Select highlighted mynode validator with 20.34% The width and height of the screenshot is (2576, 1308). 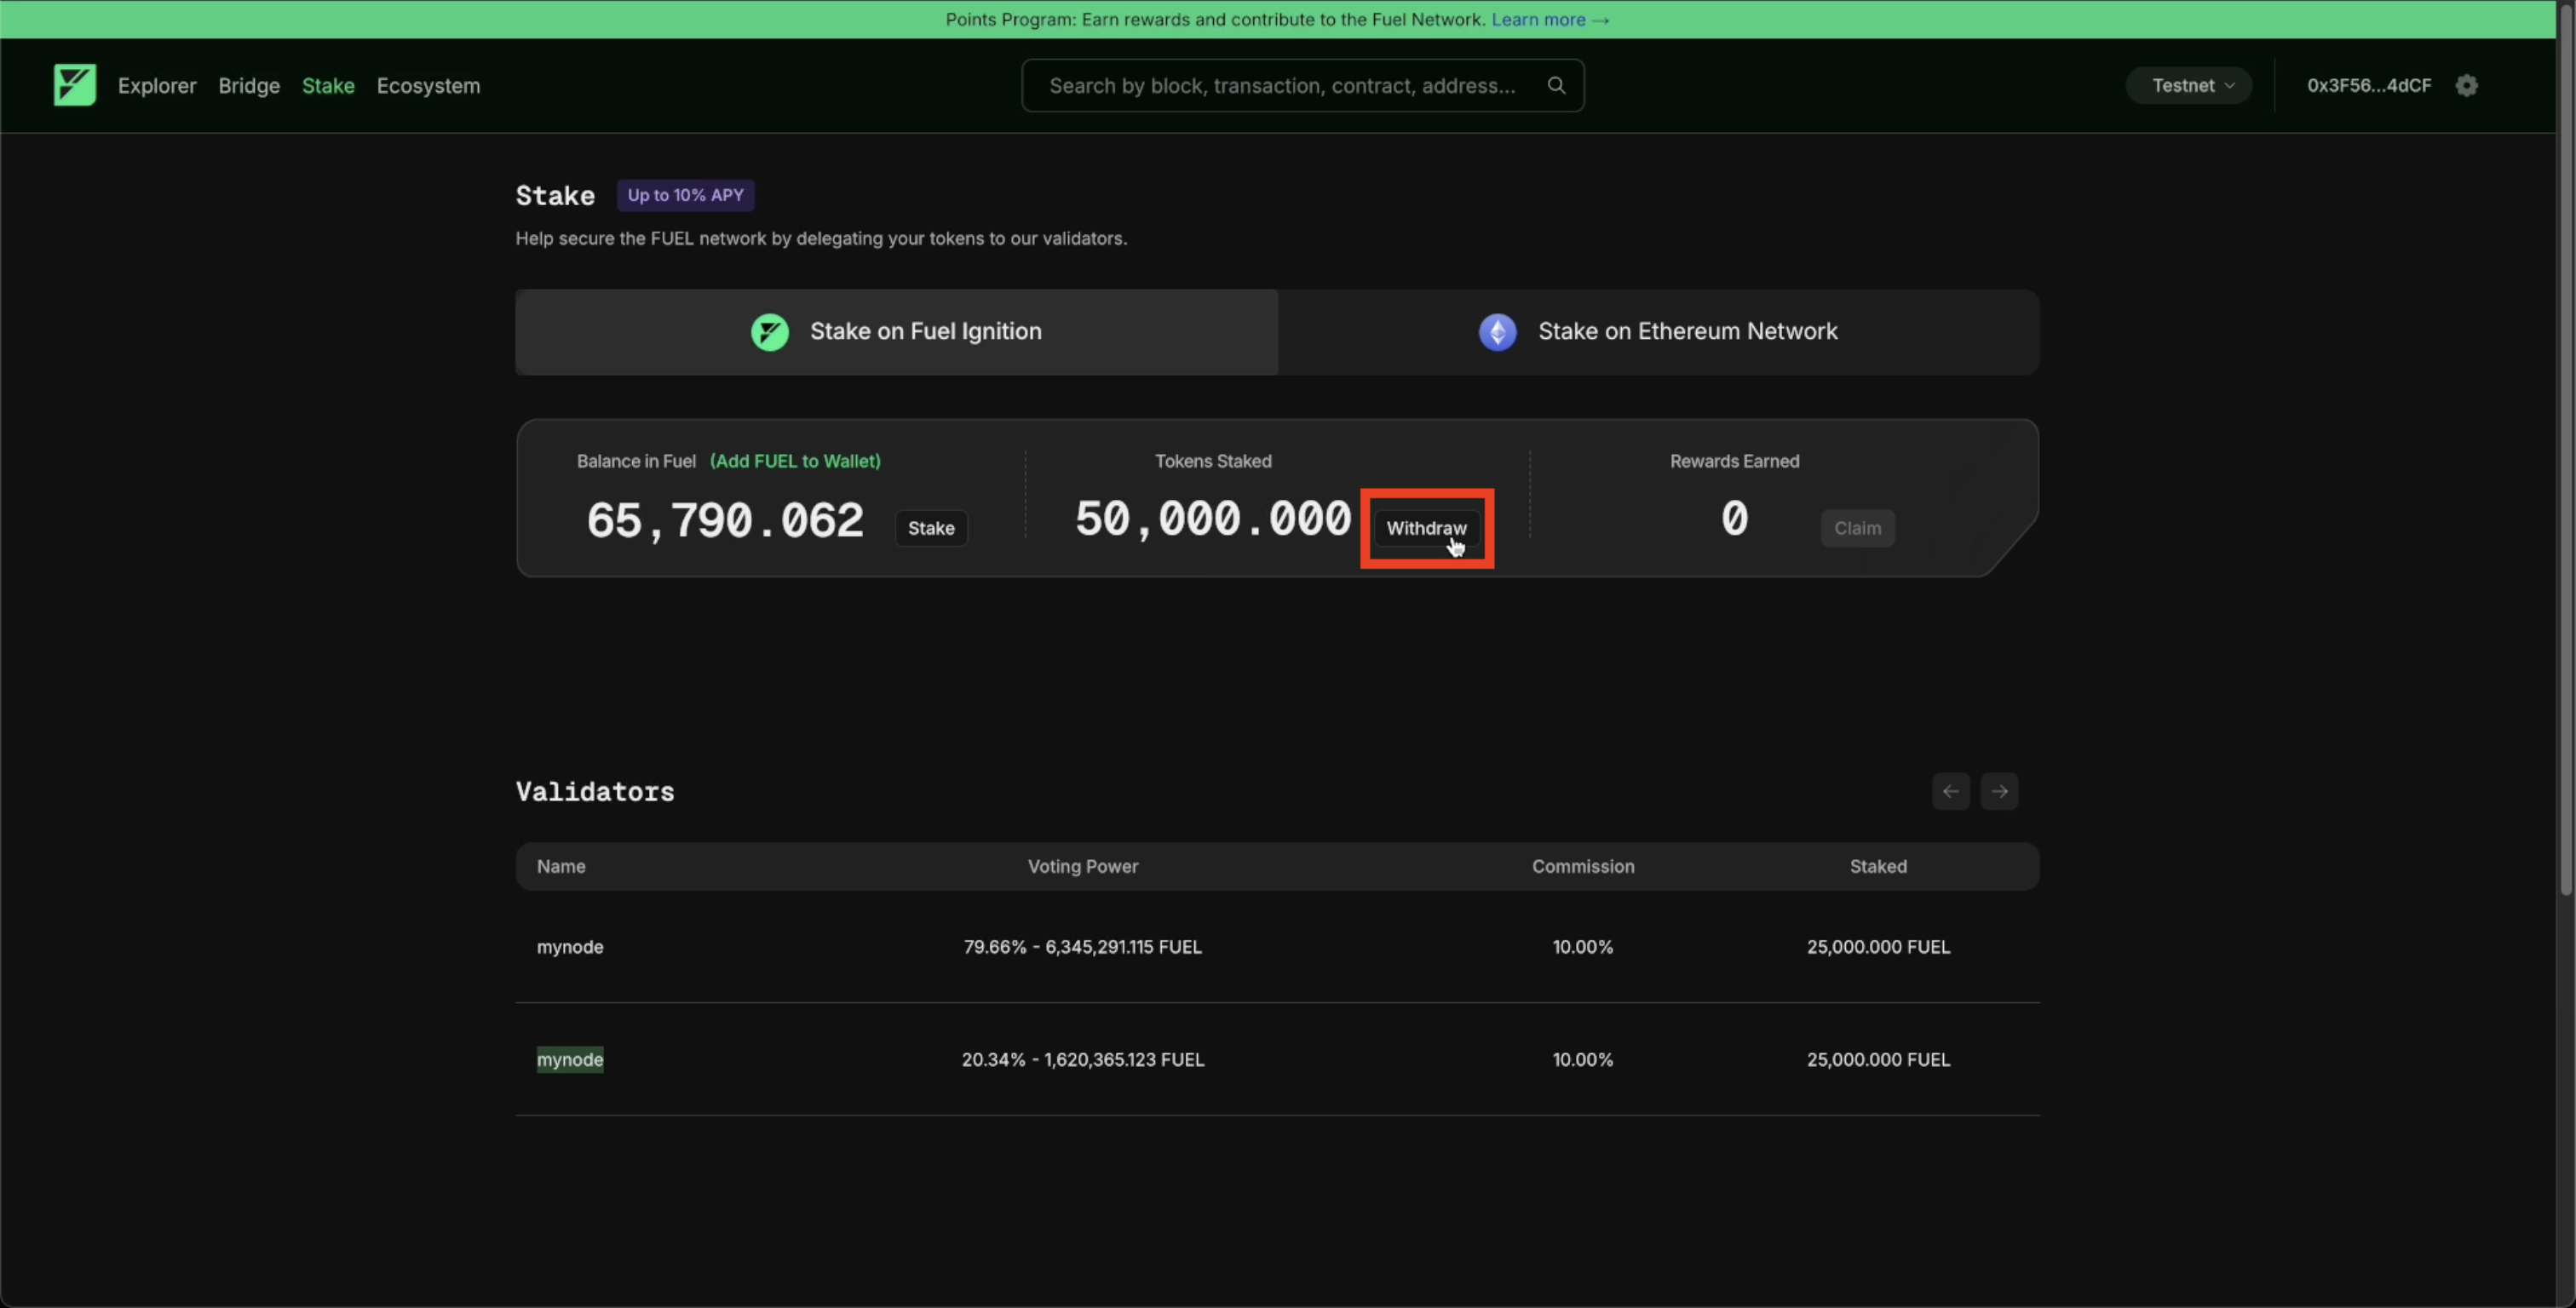[x=570, y=1060]
